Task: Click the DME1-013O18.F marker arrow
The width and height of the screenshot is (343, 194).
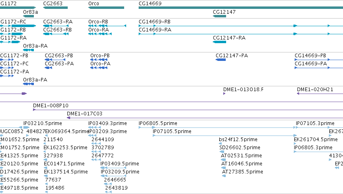Action: (224, 94)
